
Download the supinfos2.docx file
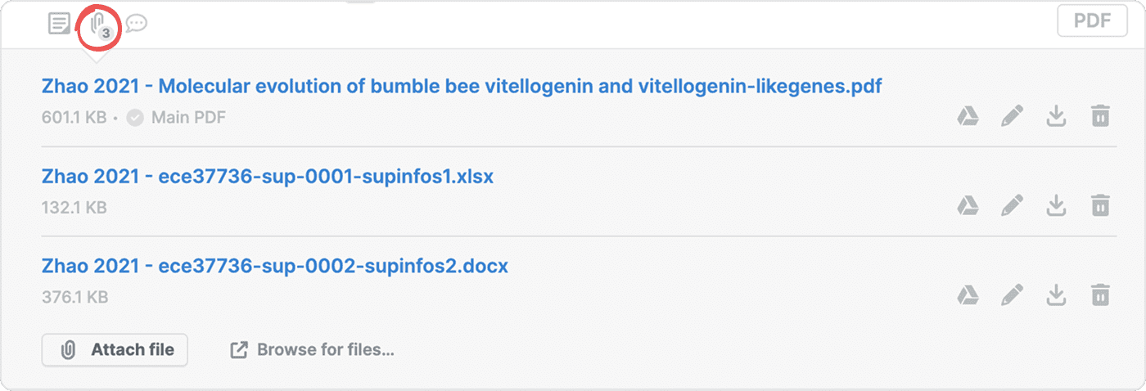click(1057, 294)
